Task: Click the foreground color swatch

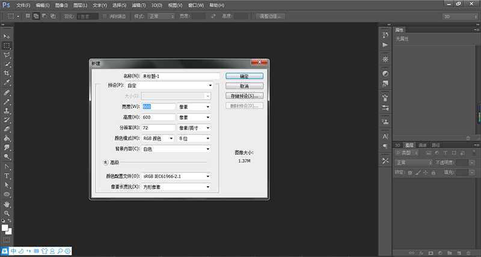Action: pyautogui.click(x=5, y=227)
